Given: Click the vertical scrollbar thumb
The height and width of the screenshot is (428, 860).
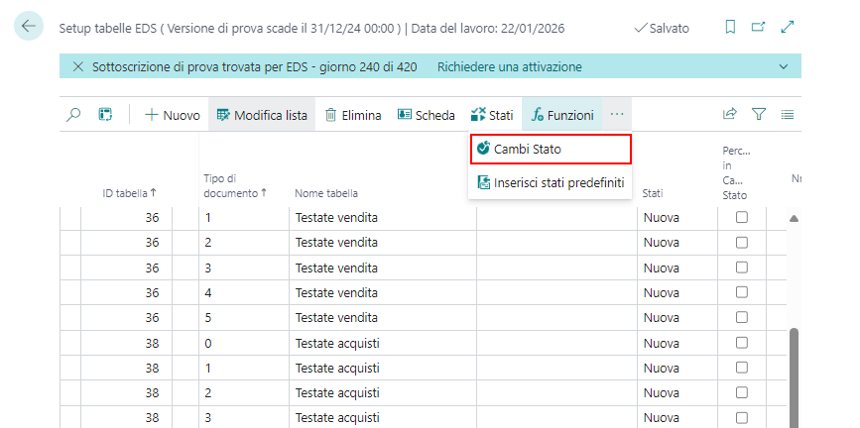Looking at the screenshot, I should tap(794, 377).
